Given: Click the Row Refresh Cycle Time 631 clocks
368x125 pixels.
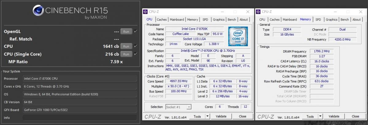Looking at the screenshot, I should [x=321, y=81].
